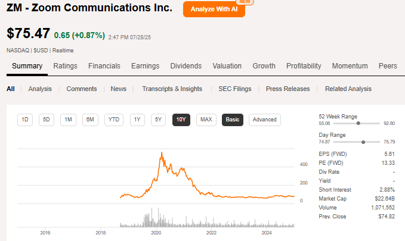Set chart range to YTD
Screen dimensions: 405x241
point(113,120)
